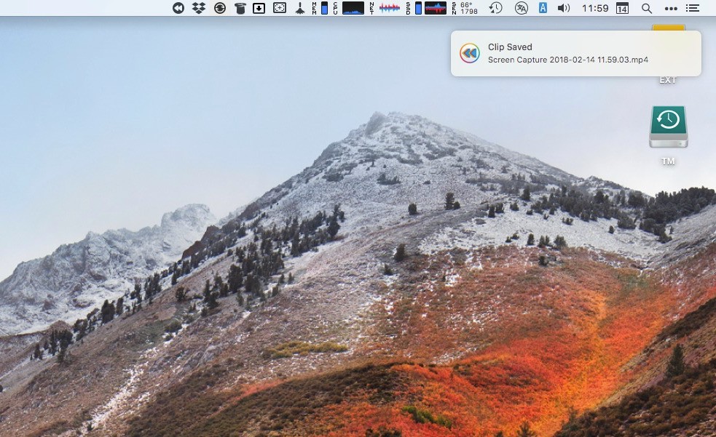Open the keyboard input source A icon

(x=543, y=8)
